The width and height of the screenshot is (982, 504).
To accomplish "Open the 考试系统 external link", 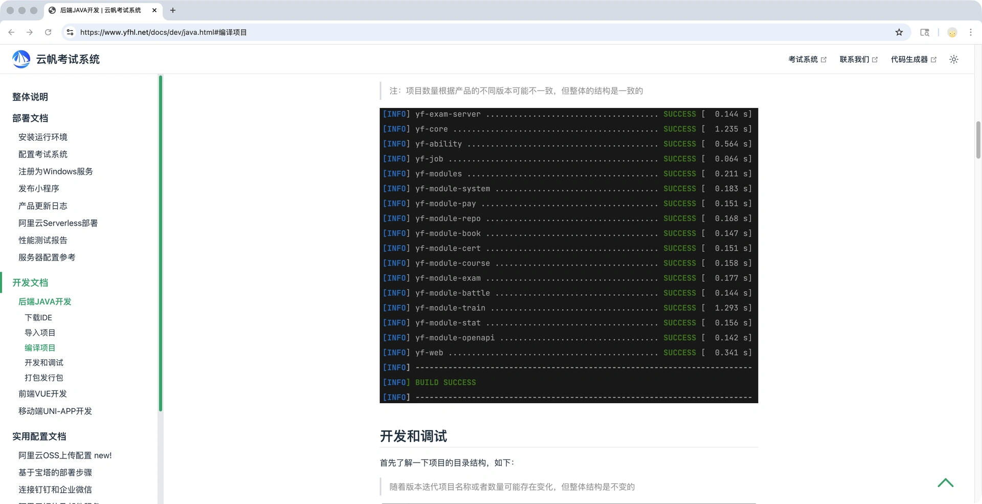I will pos(807,59).
